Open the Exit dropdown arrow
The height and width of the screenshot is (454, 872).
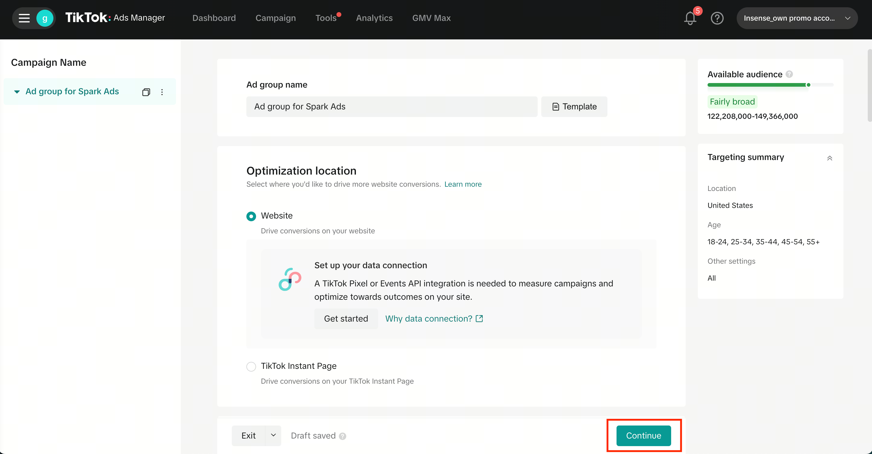coord(273,436)
